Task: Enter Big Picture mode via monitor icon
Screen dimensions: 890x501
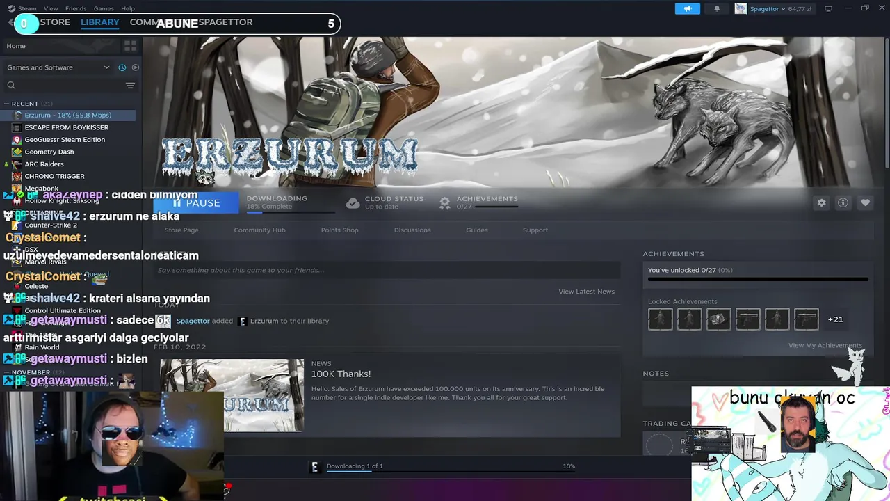Action: (x=828, y=8)
